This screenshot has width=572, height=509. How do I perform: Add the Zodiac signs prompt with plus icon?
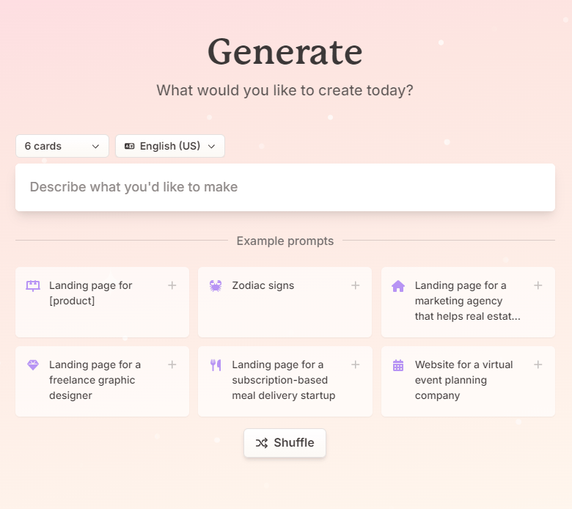click(355, 285)
